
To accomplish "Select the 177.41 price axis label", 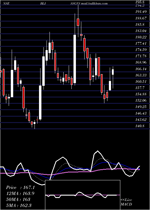I will [141, 43].
